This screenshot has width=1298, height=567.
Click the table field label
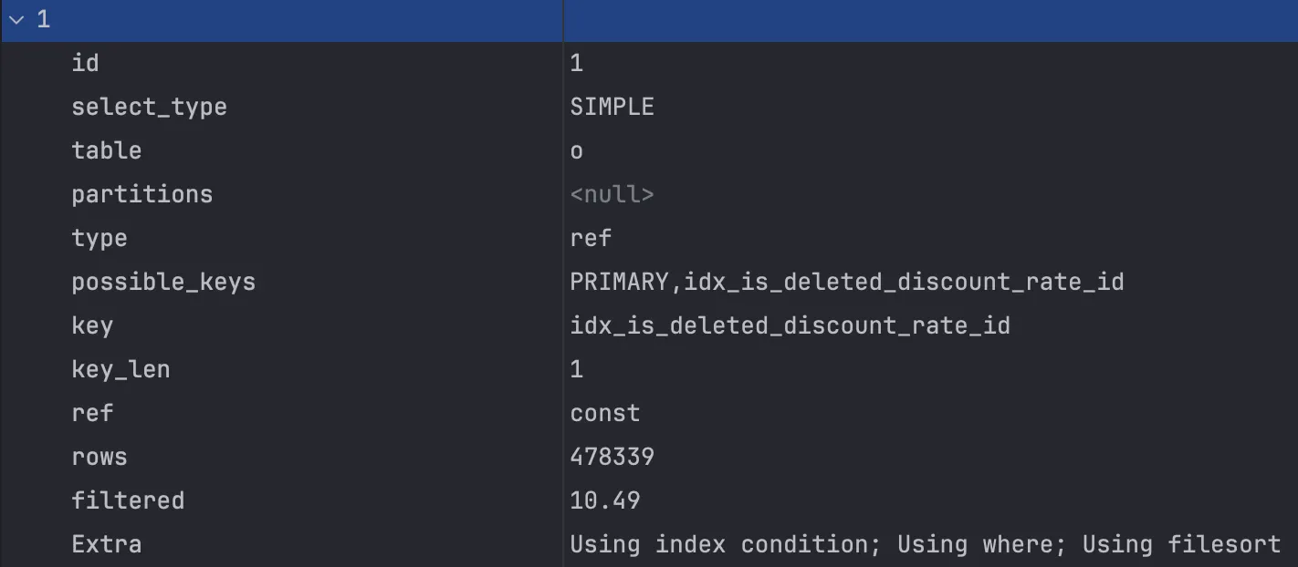[106, 150]
